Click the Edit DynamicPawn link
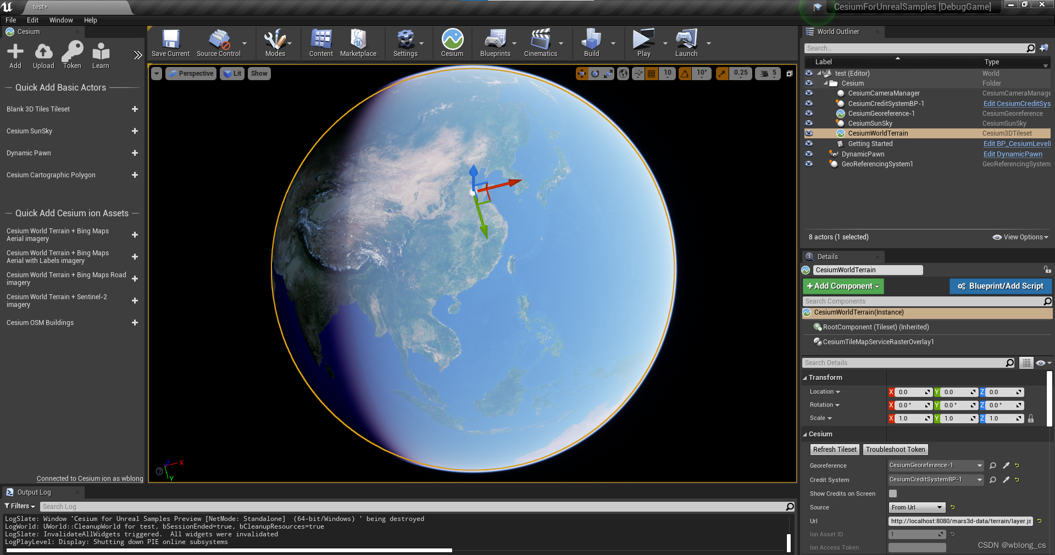This screenshot has height=555, width=1055. tap(1013, 154)
